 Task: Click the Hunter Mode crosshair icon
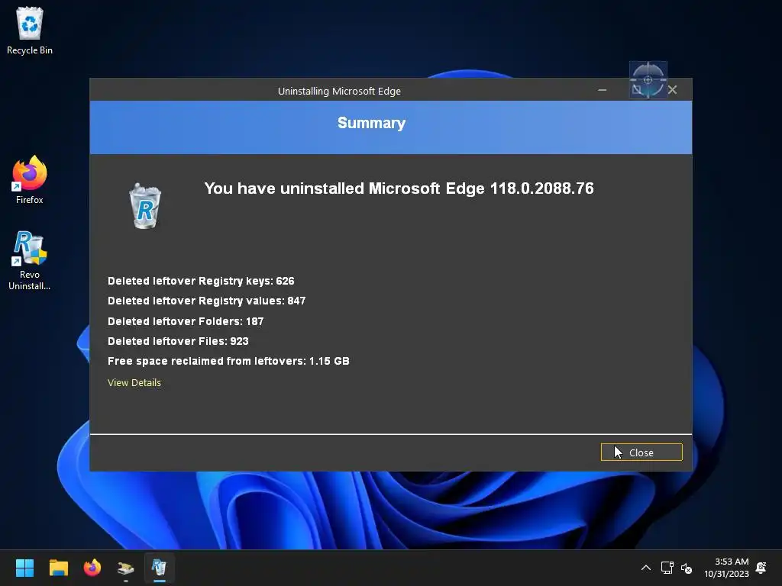tap(648, 79)
